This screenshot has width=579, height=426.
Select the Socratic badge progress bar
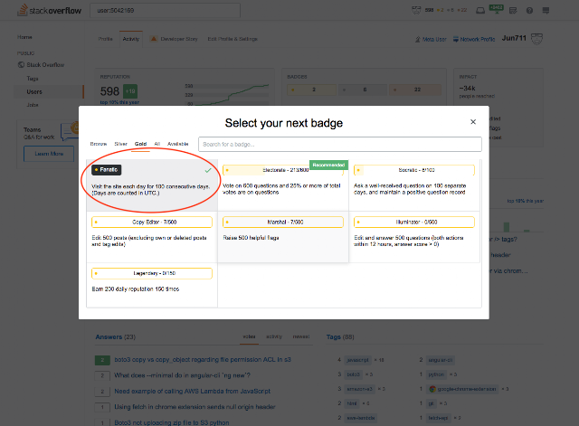click(x=414, y=170)
